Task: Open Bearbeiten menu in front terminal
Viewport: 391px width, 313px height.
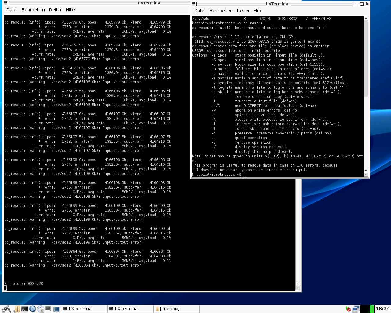Action: [221, 11]
